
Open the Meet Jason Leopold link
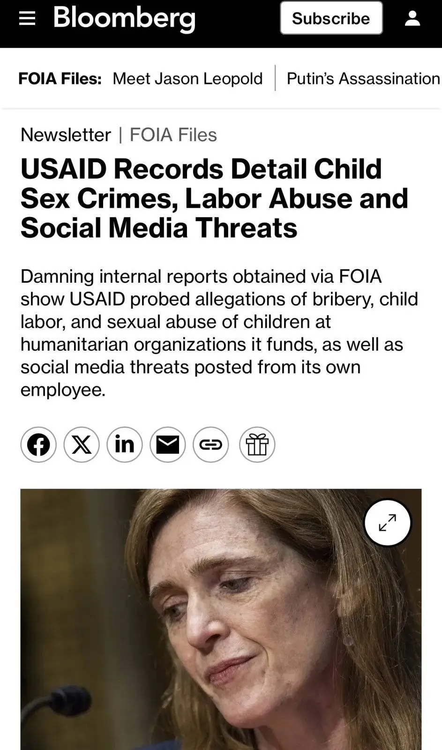(x=187, y=78)
